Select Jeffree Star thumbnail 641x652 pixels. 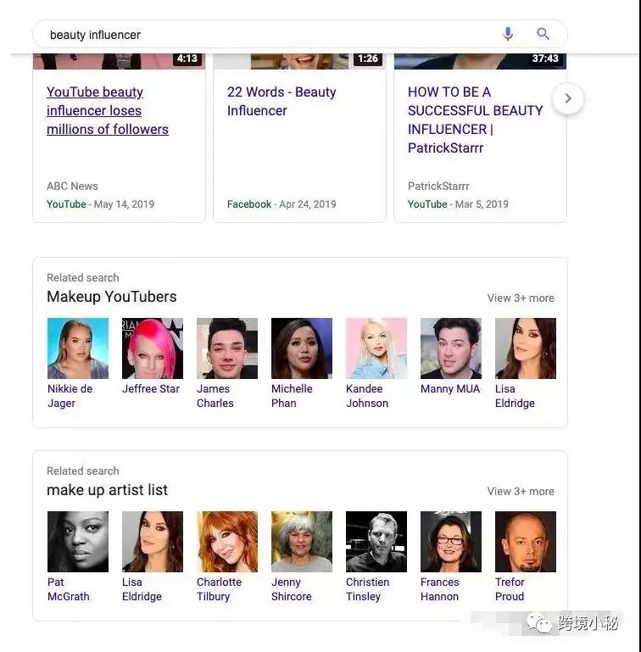point(153,348)
